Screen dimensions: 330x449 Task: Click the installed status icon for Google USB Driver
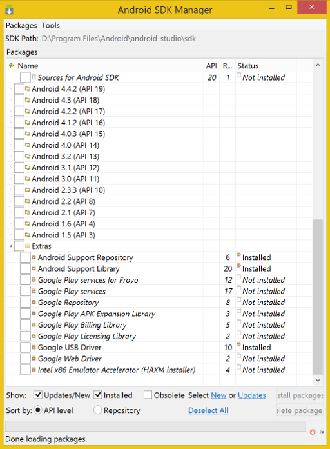(238, 344)
